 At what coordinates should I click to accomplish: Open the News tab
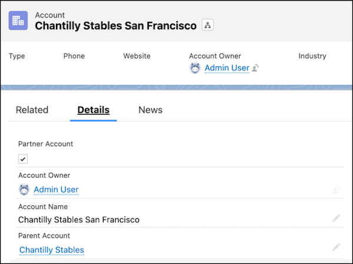151,110
